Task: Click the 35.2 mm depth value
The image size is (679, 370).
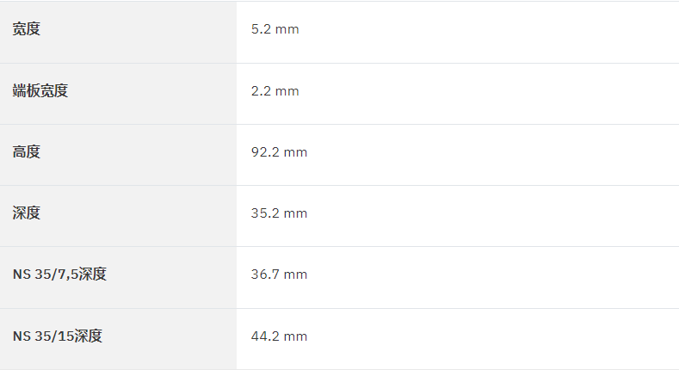Action: pos(280,213)
